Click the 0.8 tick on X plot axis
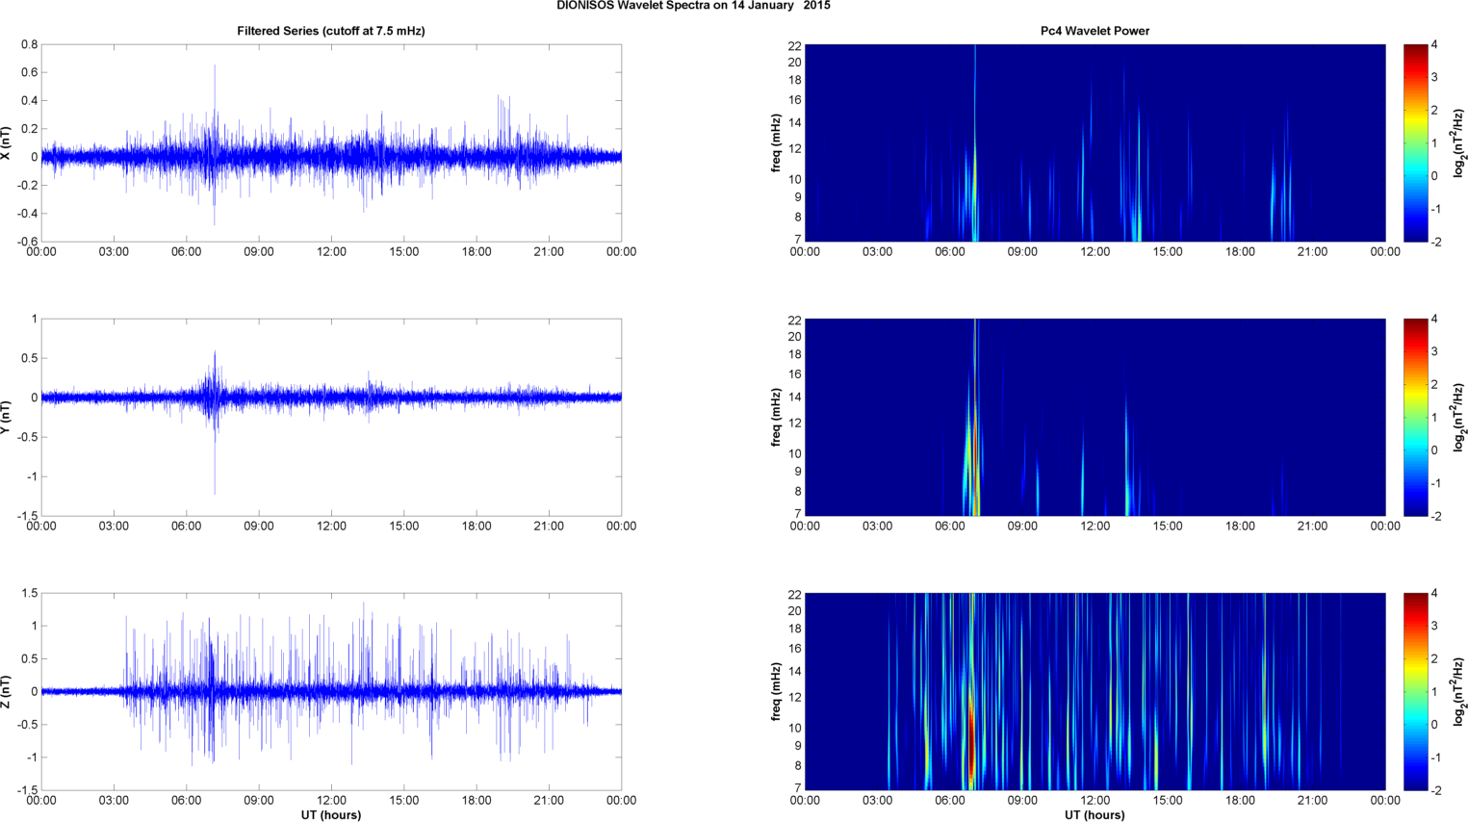 pyautogui.click(x=29, y=45)
